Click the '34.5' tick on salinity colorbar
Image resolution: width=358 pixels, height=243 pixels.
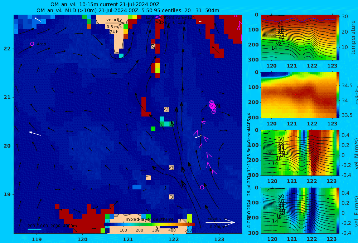[x=347, y=85]
